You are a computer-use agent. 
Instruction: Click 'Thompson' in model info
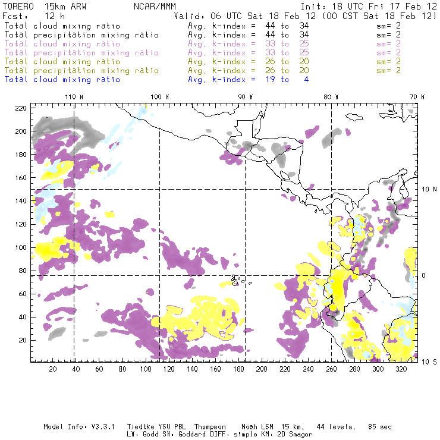pos(210,427)
